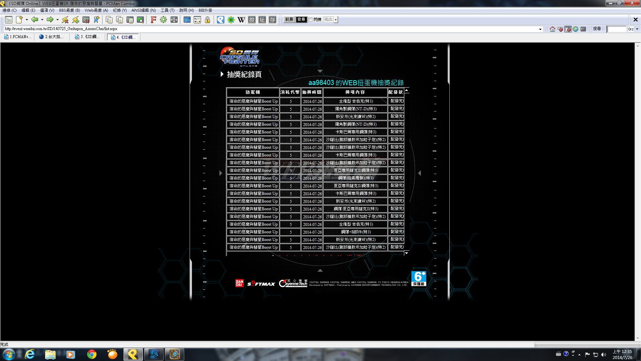Open the forward history dropdown arrow

(57, 20)
